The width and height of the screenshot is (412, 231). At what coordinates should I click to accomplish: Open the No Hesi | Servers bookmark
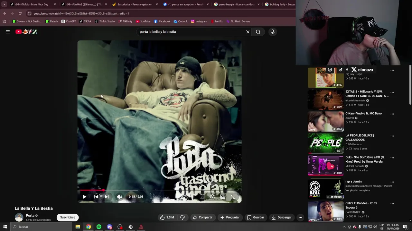pos(238,21)
